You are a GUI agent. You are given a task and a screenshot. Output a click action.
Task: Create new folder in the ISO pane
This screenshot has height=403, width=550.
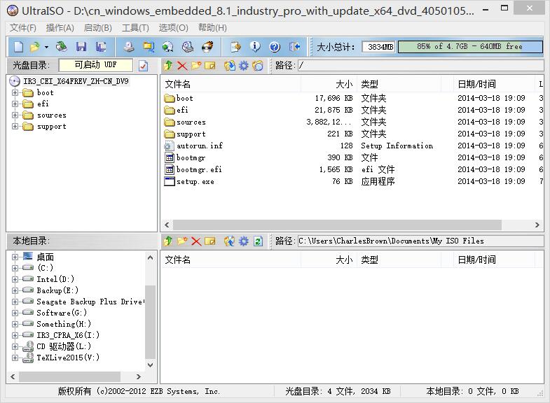[x=196, y=66]
